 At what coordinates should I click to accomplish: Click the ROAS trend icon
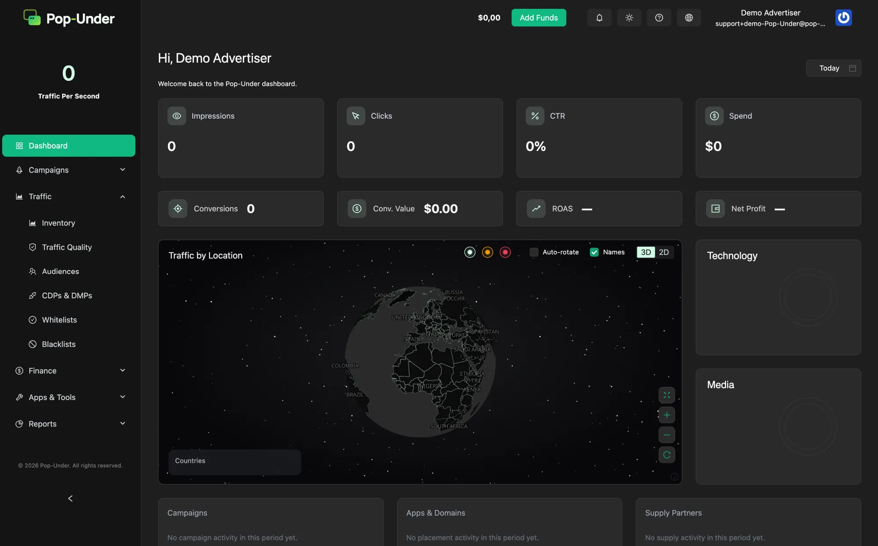point(536,209)
